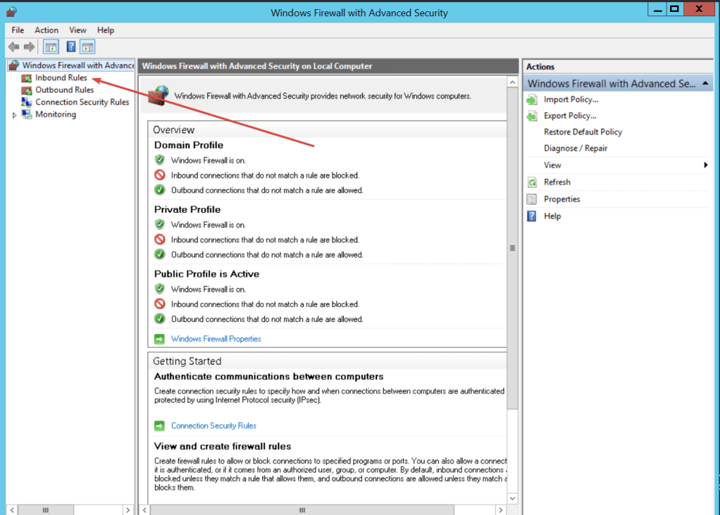Image resolution: width=720 pixels, height=515 pixels.
Task: Click the Show/Hide Action Pane toolbar icon
Action: click(x=86, y=46)
